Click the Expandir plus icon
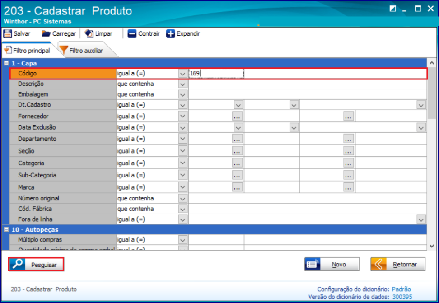This screenshot has height=303, width=439. click(171, 33)
